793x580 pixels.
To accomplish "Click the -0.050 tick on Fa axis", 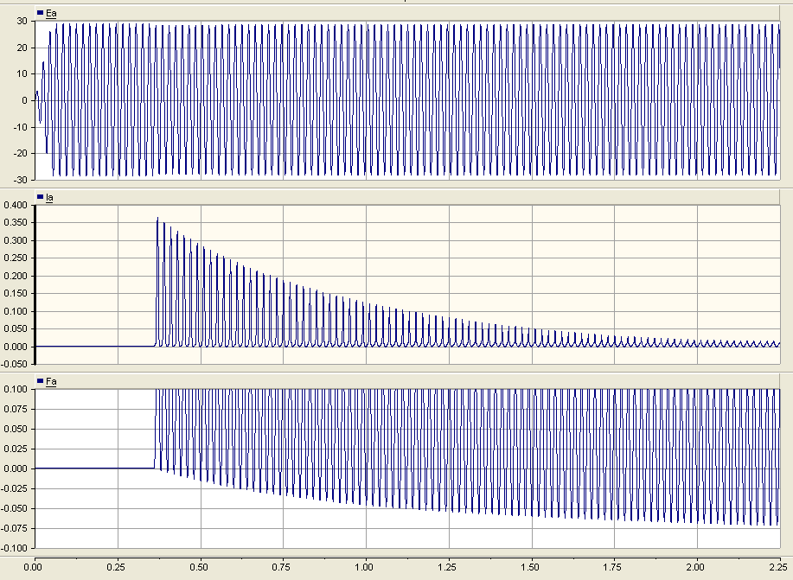I will tap(14, 509).
